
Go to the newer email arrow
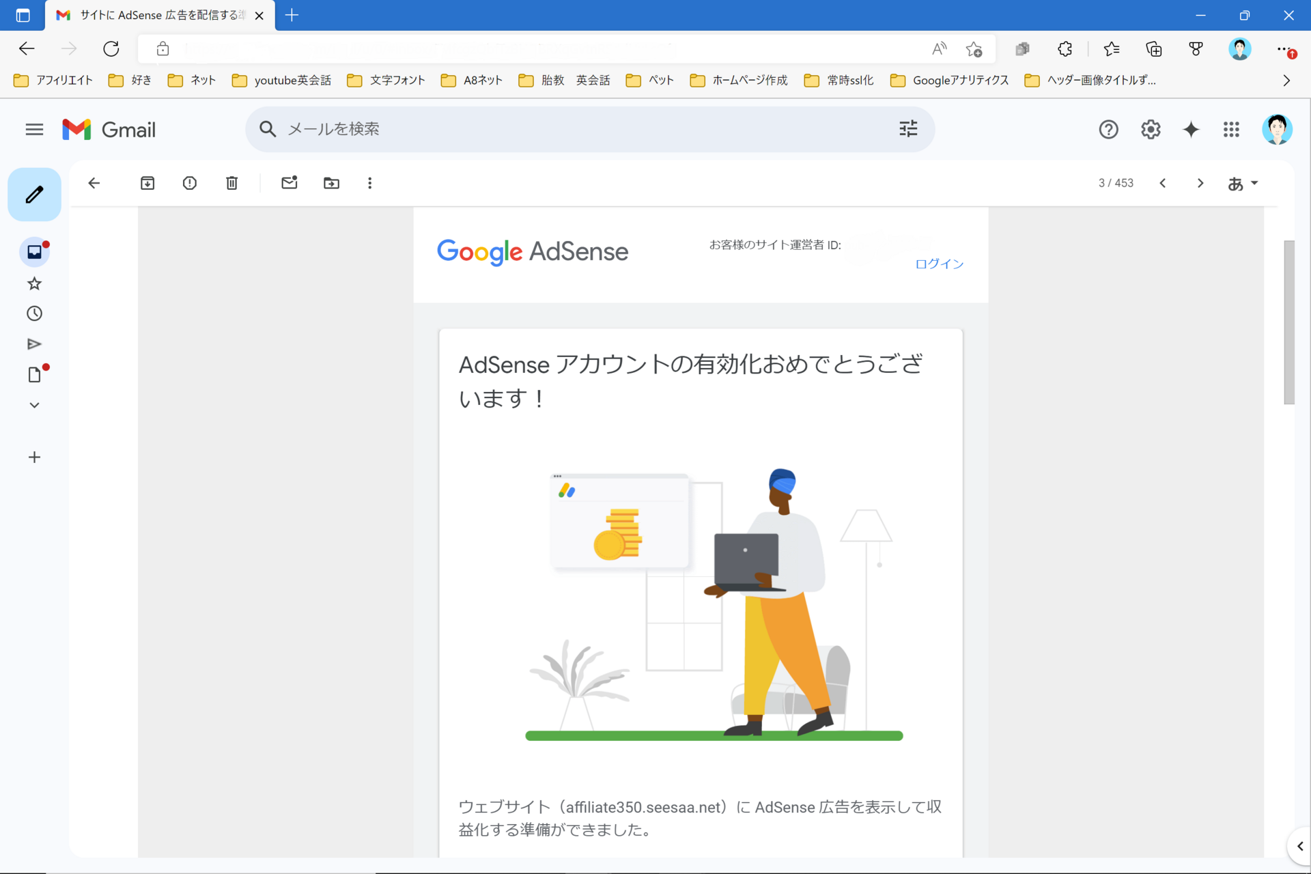coord(1163,183)
